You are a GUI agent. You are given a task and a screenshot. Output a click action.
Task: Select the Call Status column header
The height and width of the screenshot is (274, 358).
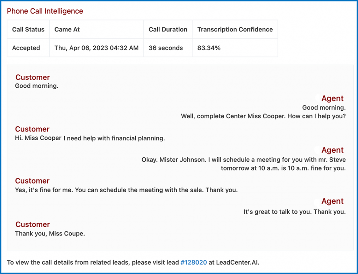pyautogui.click(x=28, y=29)
